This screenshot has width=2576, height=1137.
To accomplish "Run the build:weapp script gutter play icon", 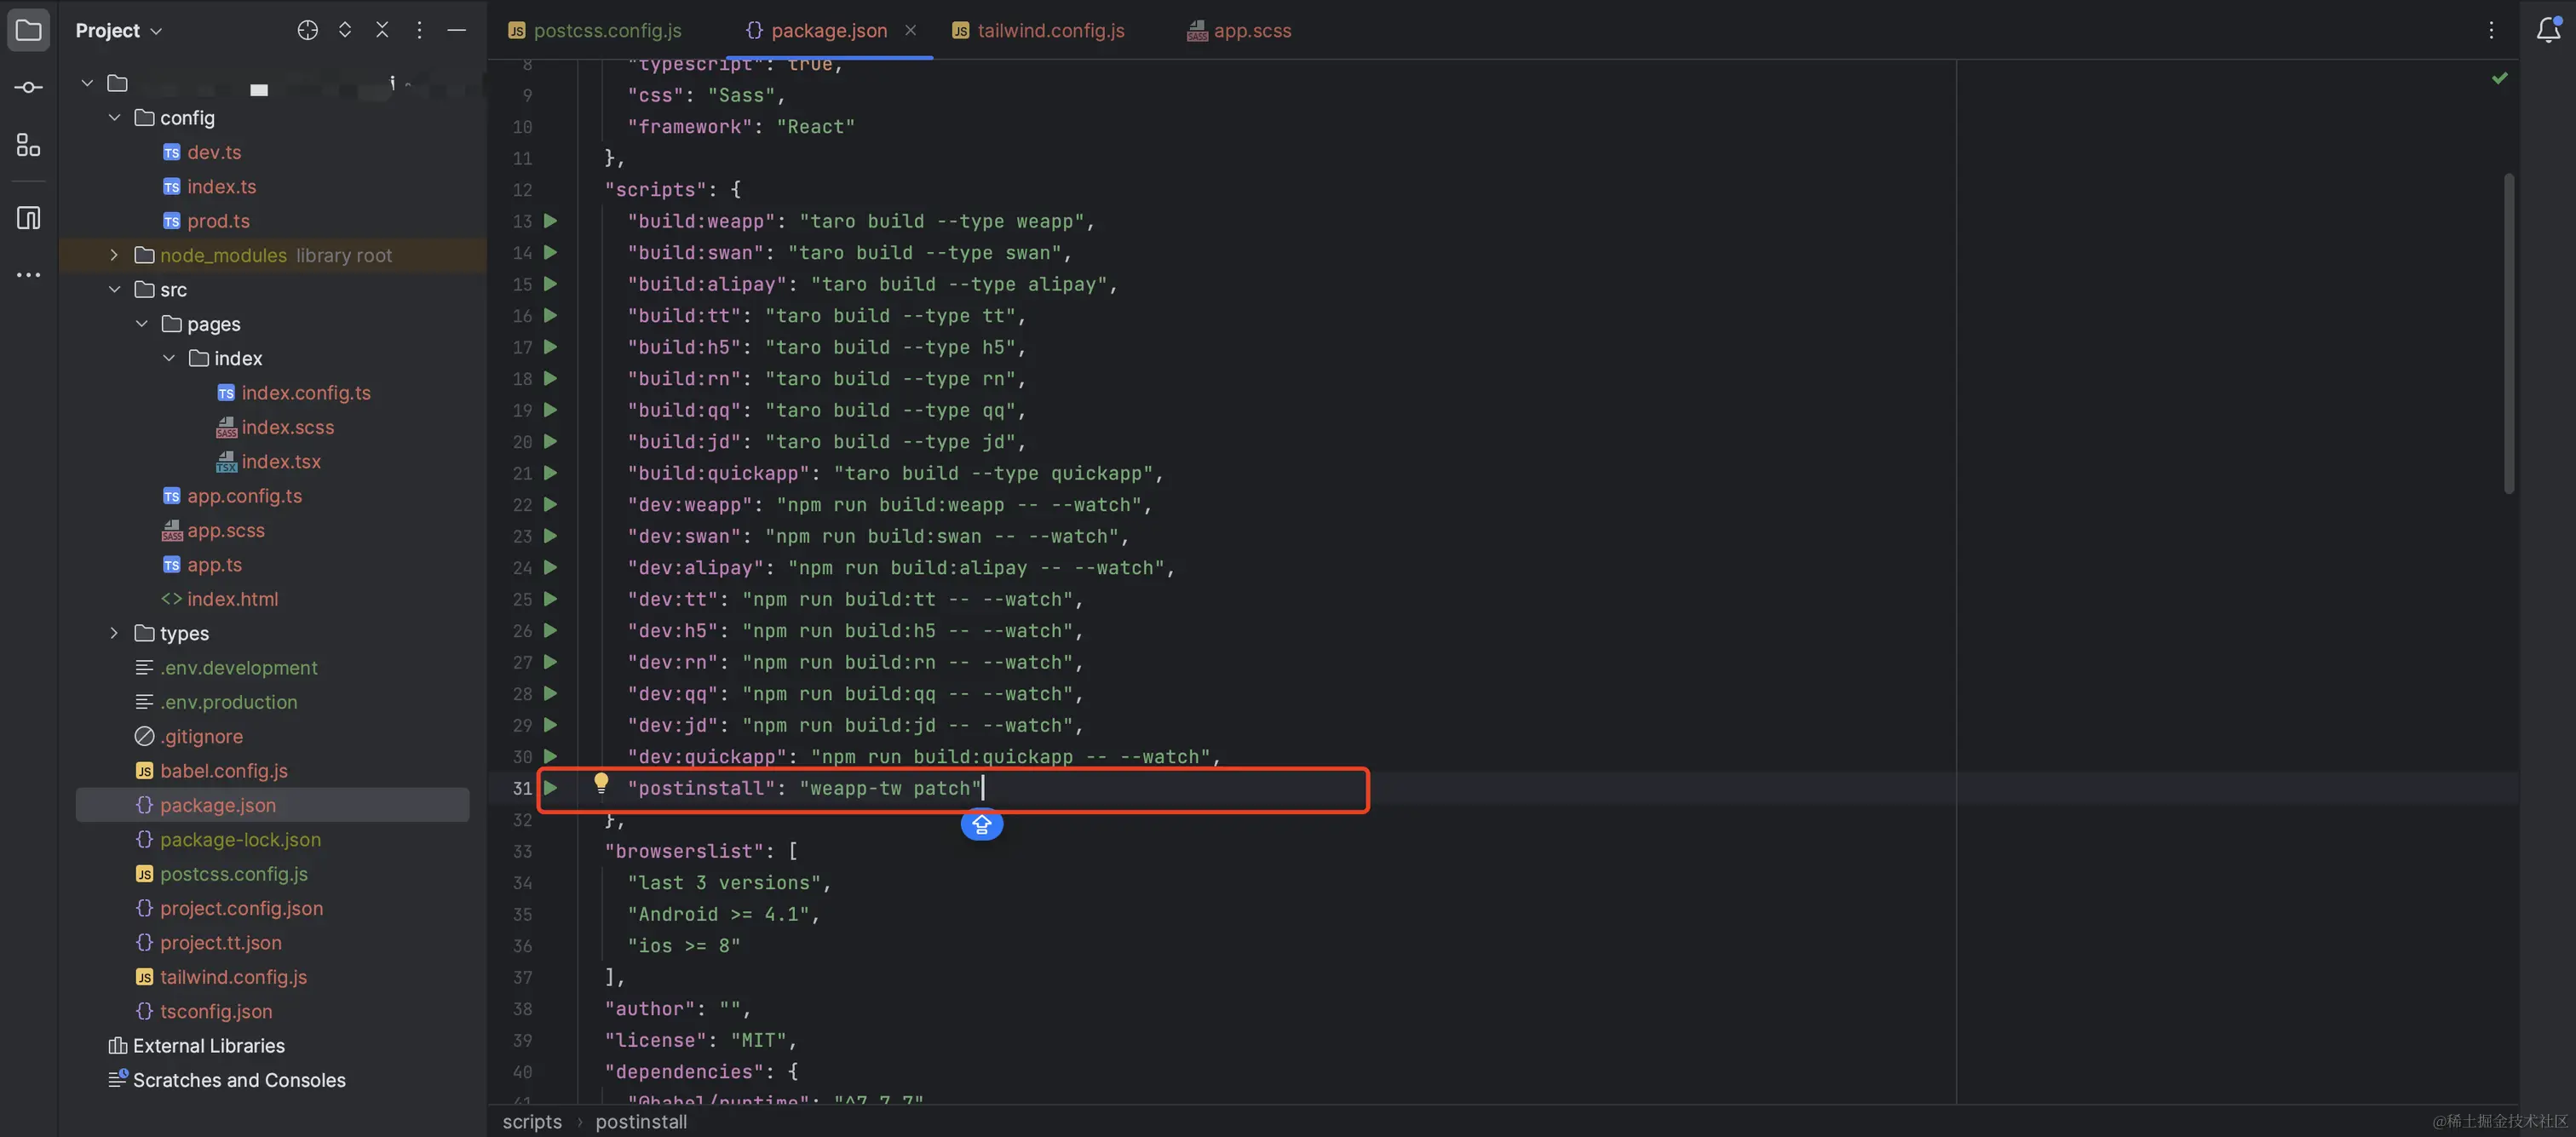I will click(551, 221).
